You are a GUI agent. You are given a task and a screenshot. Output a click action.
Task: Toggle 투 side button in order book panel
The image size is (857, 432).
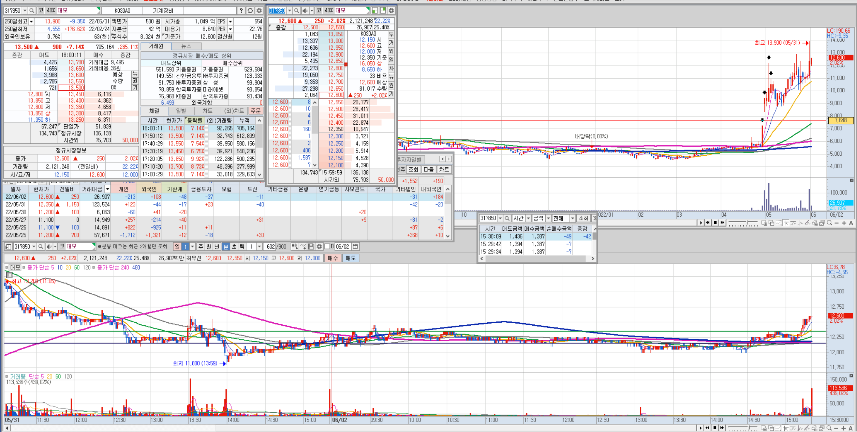[391, 34]
